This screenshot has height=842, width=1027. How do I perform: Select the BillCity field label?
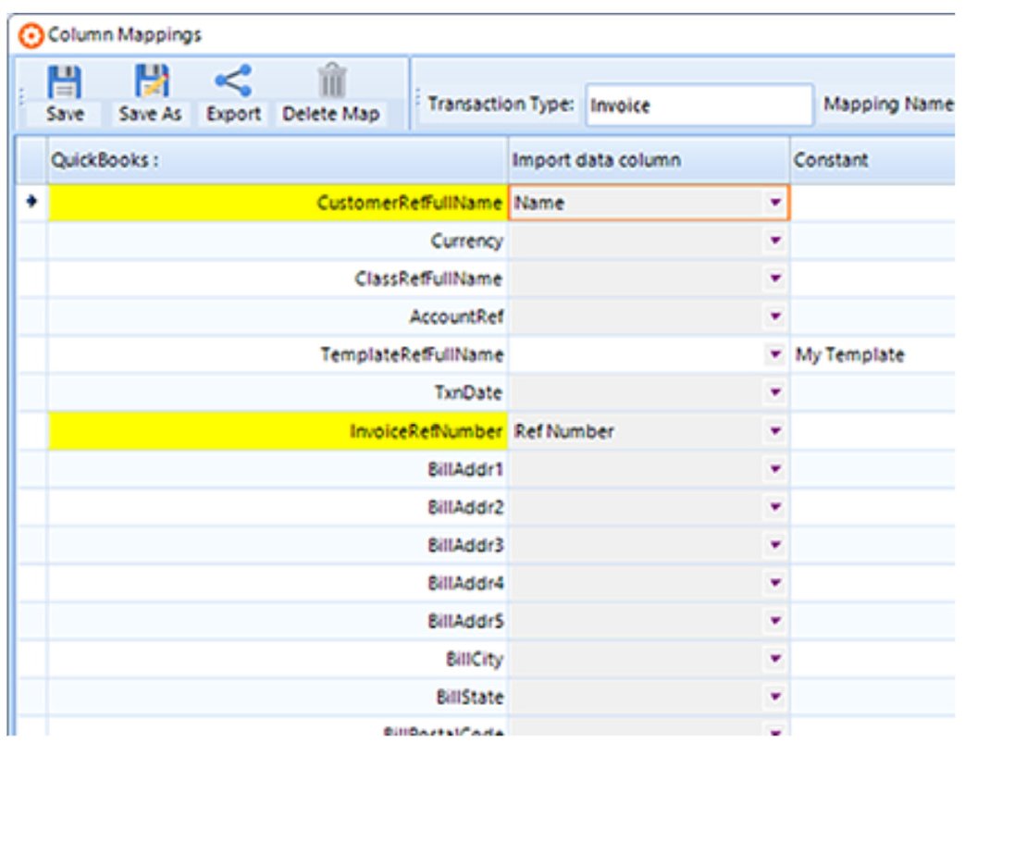[475, 659]
